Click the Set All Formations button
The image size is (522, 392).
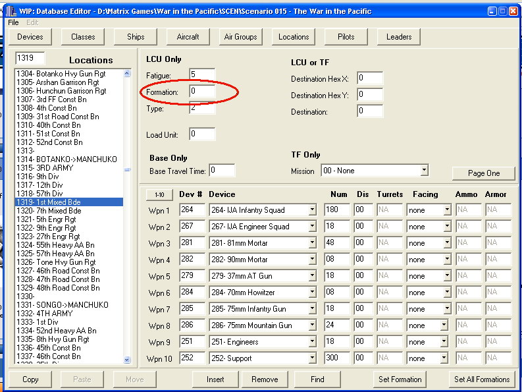click(482, 379)
